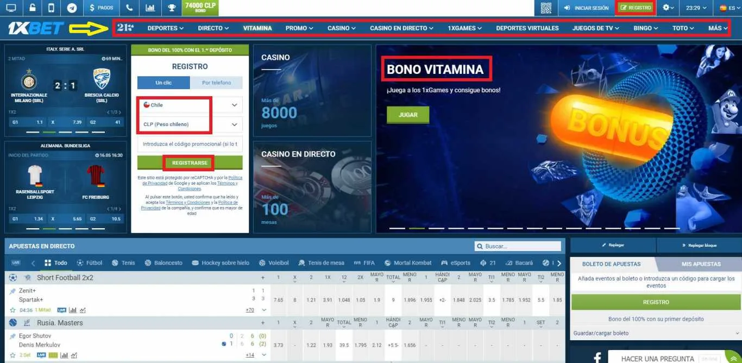Click the 74000 CLP bono button
Viewport: 742px width, 363px height.
(x=200, y=8)
